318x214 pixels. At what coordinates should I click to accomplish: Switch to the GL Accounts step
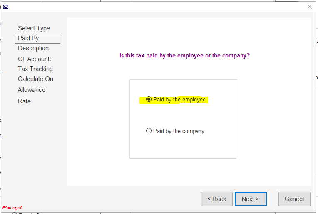click(x=34, y=59)
